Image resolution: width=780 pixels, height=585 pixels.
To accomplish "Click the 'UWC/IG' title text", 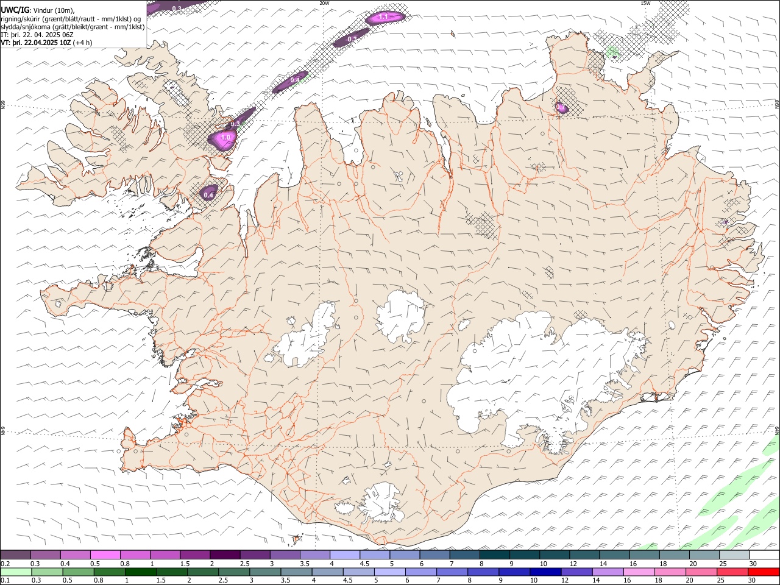I will (x=15, y=10).
